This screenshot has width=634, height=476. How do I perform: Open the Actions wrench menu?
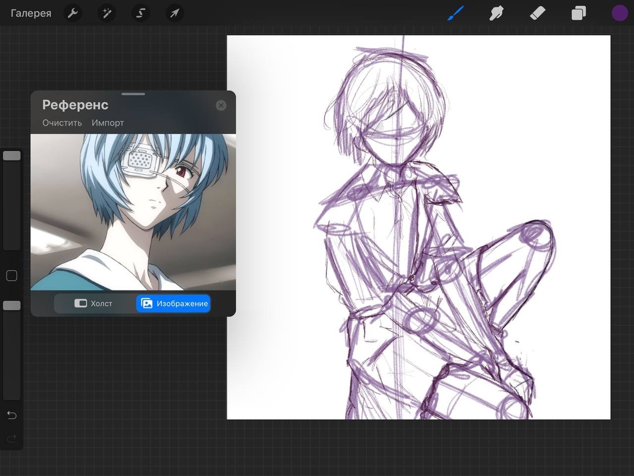pos(73,13)
